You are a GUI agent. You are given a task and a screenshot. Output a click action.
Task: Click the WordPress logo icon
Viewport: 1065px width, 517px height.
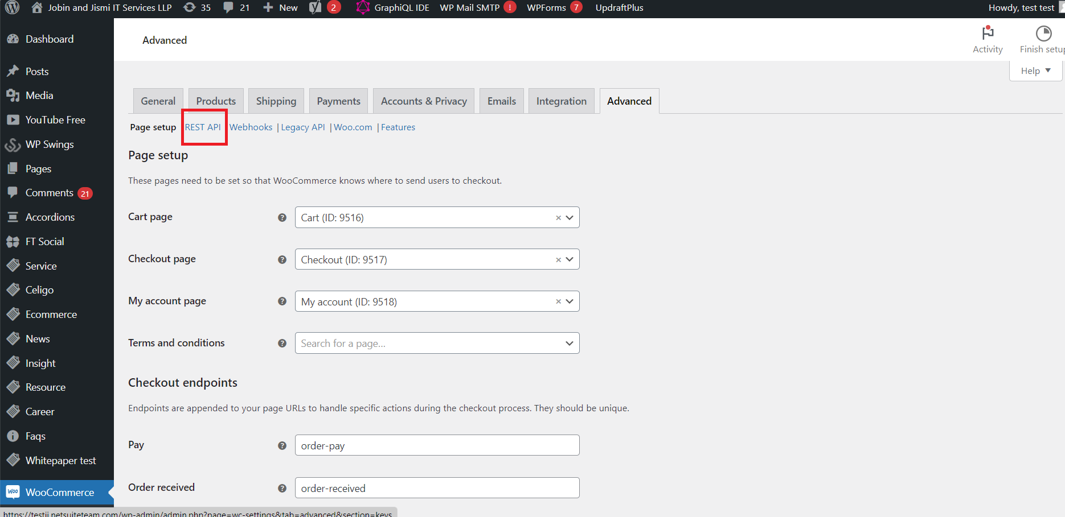coord(12,7)
